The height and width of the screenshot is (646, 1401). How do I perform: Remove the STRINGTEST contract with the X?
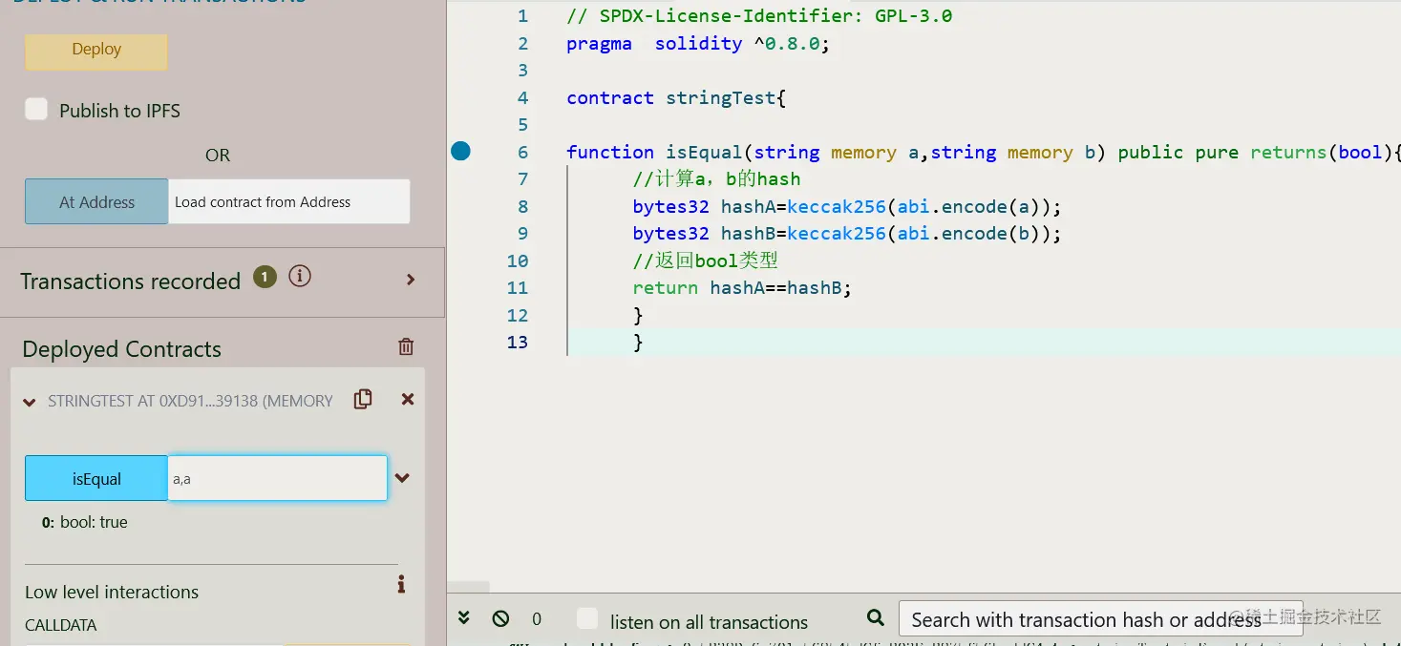click(x=408, y=399)
